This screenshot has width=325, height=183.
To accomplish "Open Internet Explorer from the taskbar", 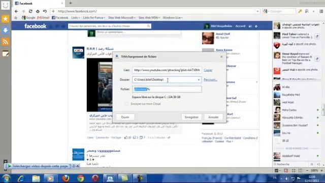I will [21, 178].
